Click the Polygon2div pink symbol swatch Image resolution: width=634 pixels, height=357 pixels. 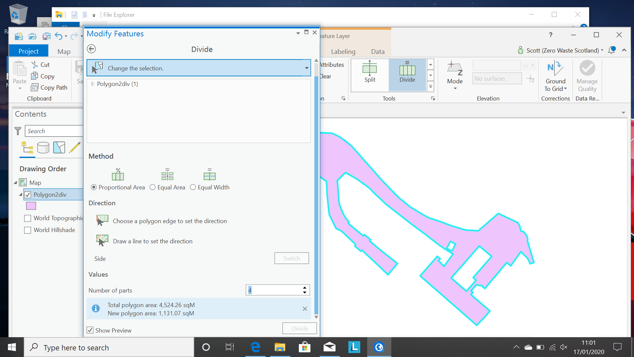[31, 206]
